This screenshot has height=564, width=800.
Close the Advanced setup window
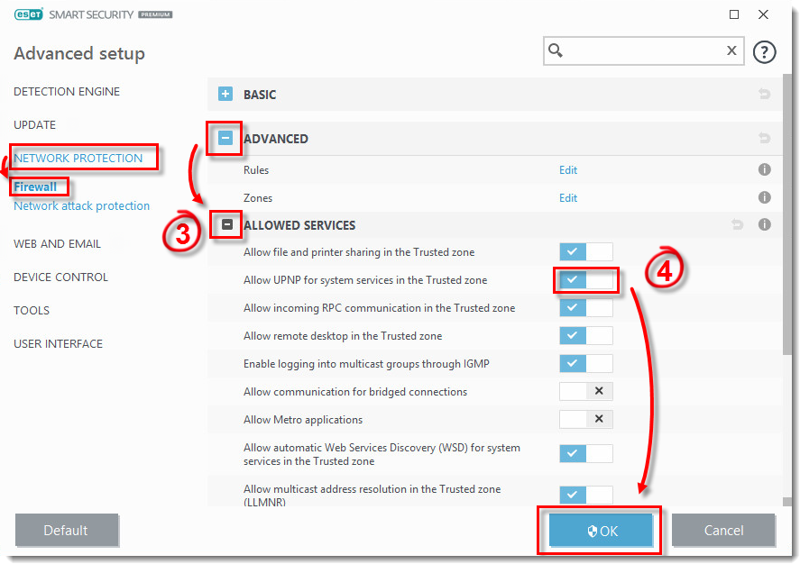tap(763, 14)
